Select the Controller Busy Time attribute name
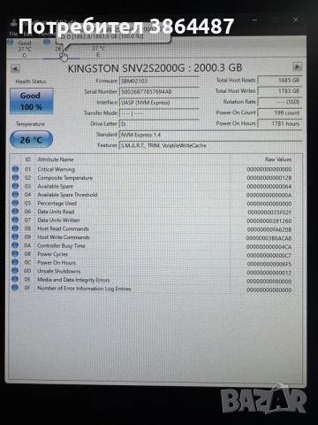This screenshot has width=318, height=425. [61, 245]
